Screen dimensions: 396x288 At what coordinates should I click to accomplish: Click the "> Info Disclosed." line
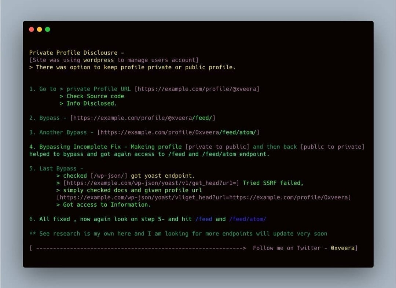pyautogui.click(x=88, y=103)
